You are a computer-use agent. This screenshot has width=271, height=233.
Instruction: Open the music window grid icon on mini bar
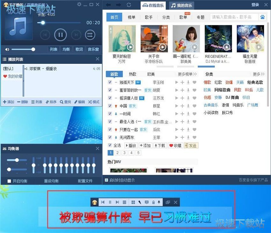coord(133,202)
